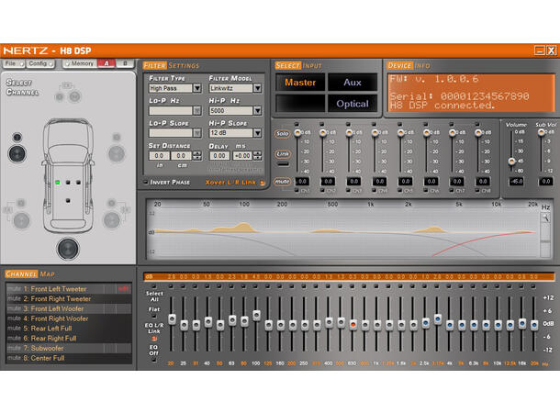Click the Volume value box showing -45.0

click(x=516, y=182)
